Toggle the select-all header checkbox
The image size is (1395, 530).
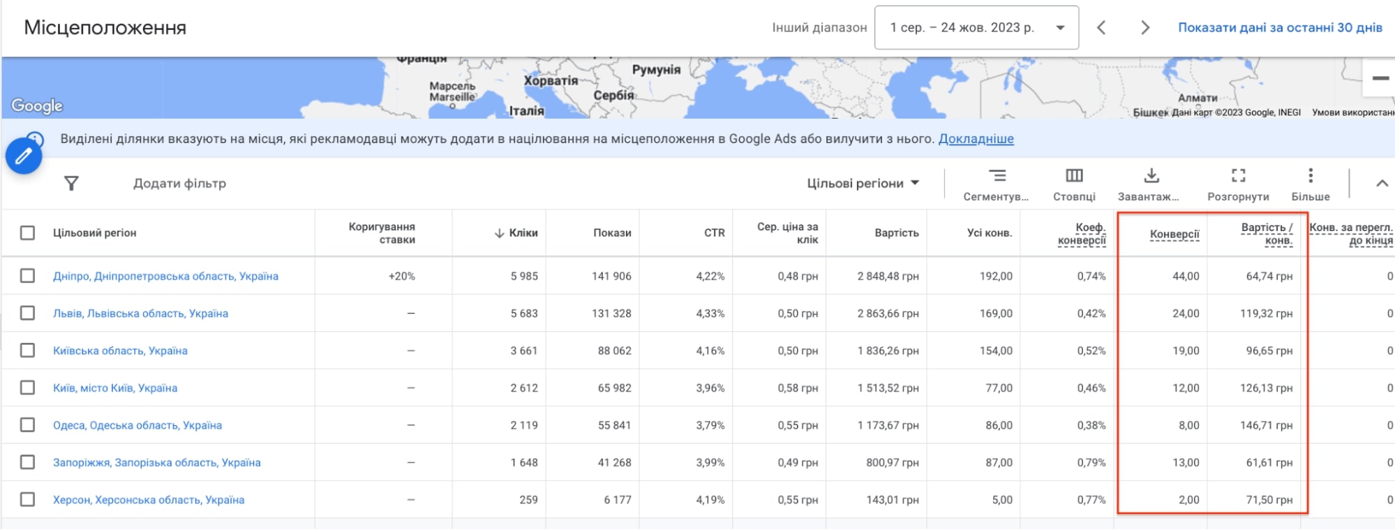(27, 233)
